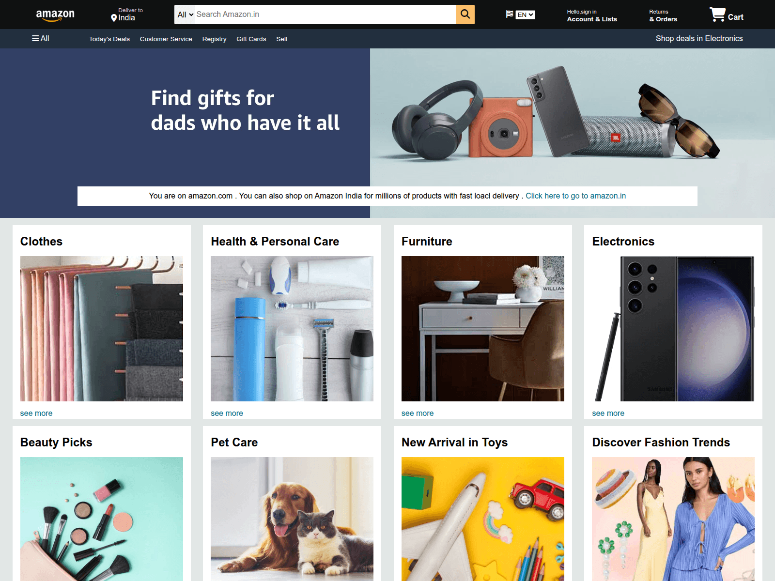
Task: Select Customer Service nav item
Action: point(166,39)
